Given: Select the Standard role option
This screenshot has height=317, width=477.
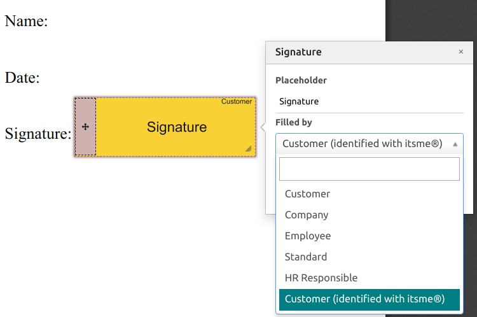Looking at the screenshot, I should [x=306, y=257].
